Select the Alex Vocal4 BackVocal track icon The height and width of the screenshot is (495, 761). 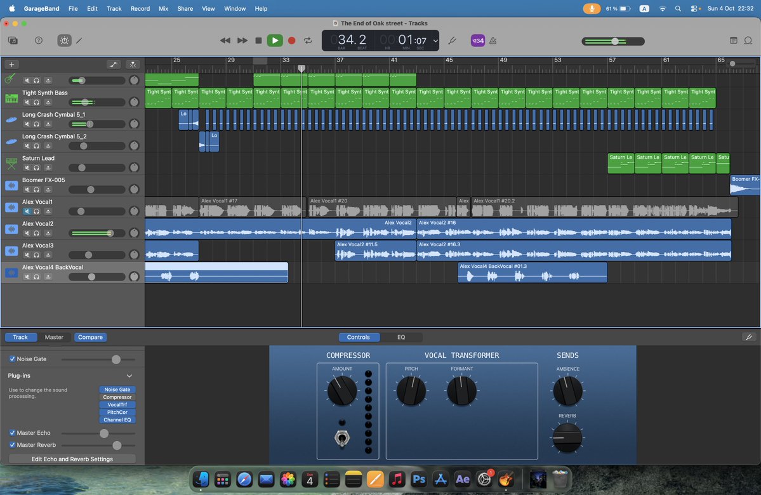tap(11, 273)
